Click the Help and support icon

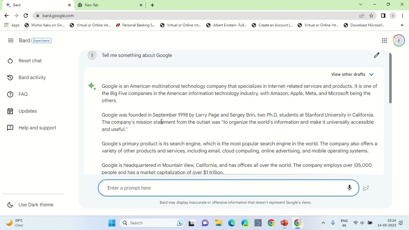click(10, 128)
